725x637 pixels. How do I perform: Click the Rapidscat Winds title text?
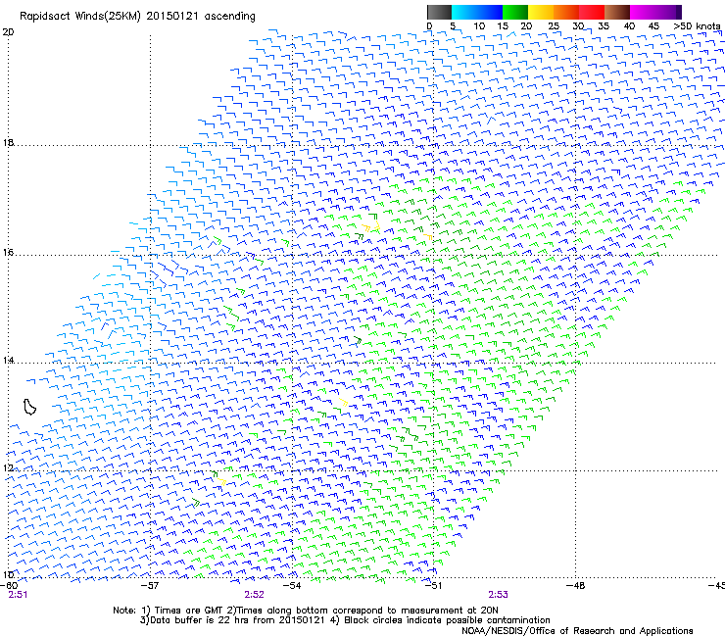point(137,17)
